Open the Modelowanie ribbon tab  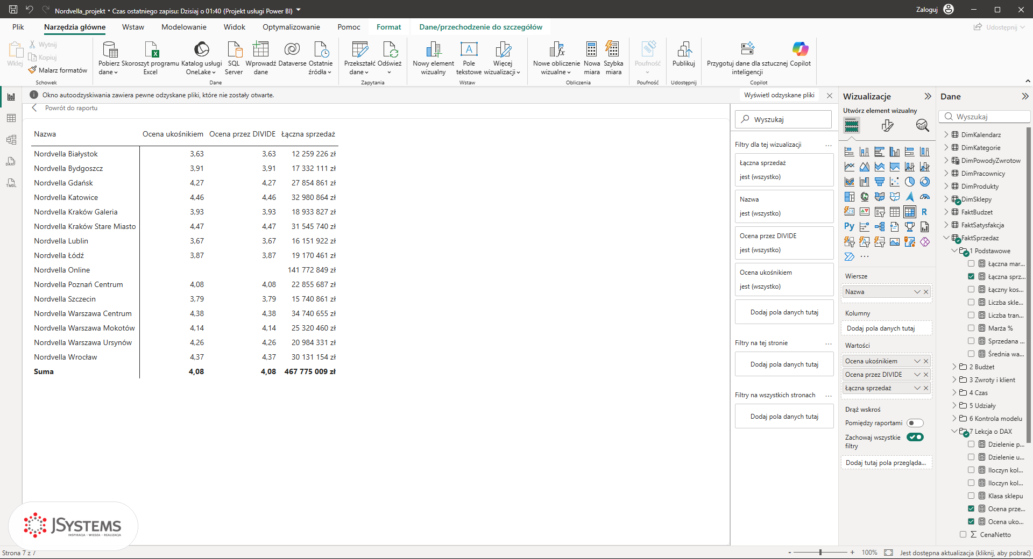click(x=184, y=27)
